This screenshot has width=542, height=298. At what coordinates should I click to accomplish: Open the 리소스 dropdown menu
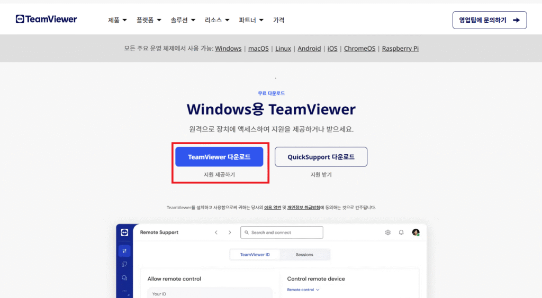coord(217,20)
